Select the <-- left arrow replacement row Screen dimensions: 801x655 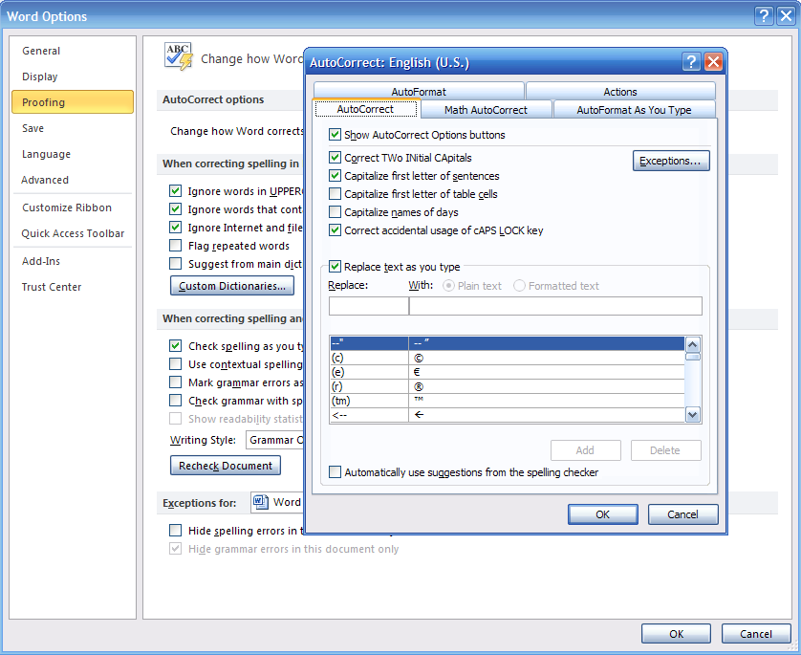click(x=508, y=415)
